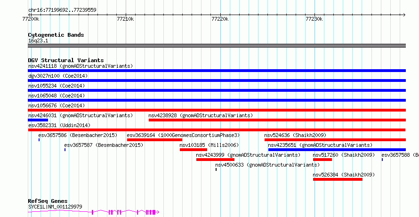Select nsv524636 (Shaikh2009) label
This screenshot has width=419, height=217.
[295, 135]
